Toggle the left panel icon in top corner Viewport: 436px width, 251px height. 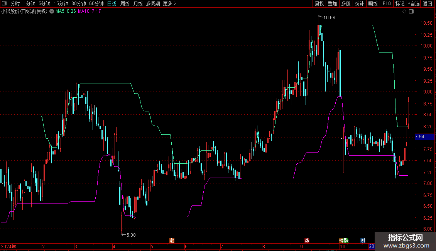tap(4, 3)
